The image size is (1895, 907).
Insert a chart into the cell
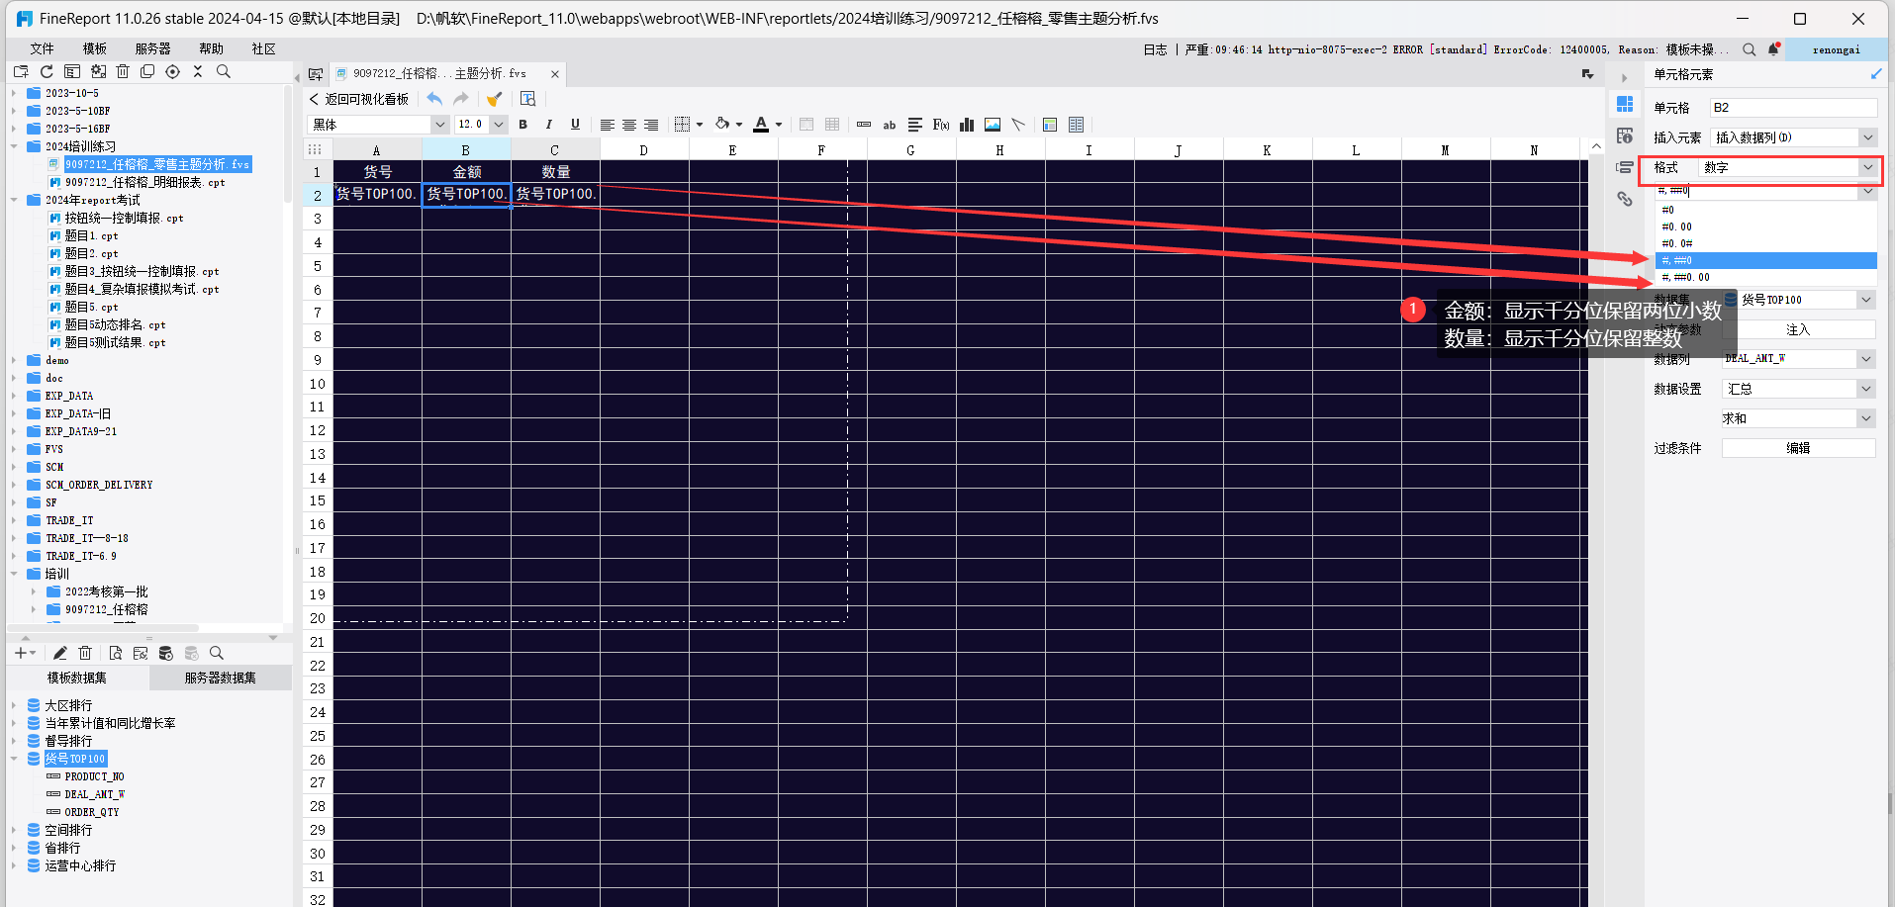pyautogui.click(x=967, y=125)
